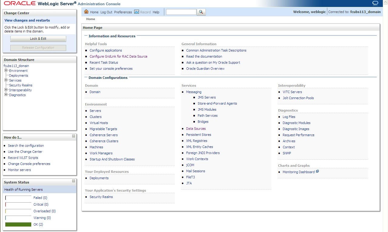Image resolution: width=388 pixels, height=232 pixels.
Task: Open Set your console preferences link
Action: tap(111, 69)
